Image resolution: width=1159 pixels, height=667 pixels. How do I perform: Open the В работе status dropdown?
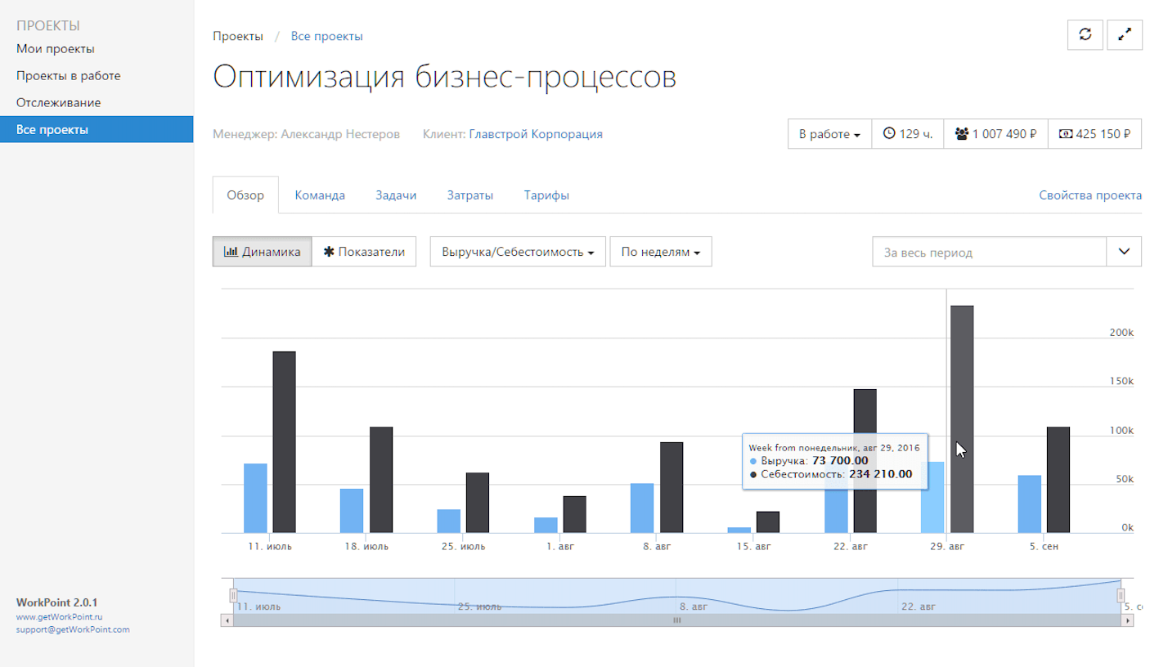(829, 134)
